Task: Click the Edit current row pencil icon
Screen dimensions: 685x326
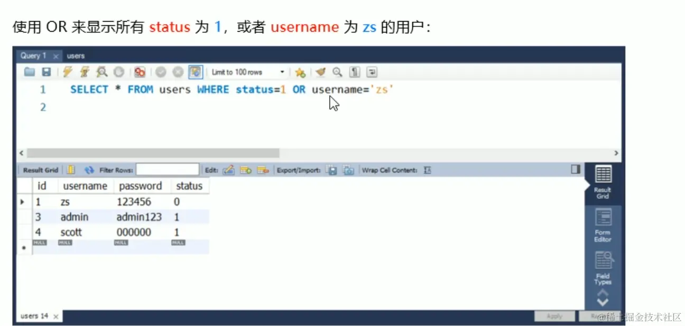Action: click(x=228, y=170)
